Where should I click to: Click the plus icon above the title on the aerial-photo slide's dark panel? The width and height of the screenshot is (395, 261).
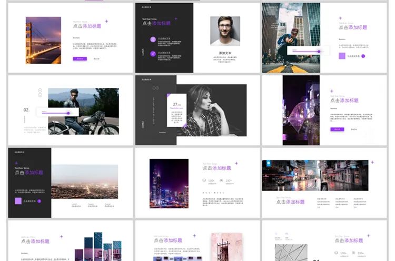click(16, 163)
